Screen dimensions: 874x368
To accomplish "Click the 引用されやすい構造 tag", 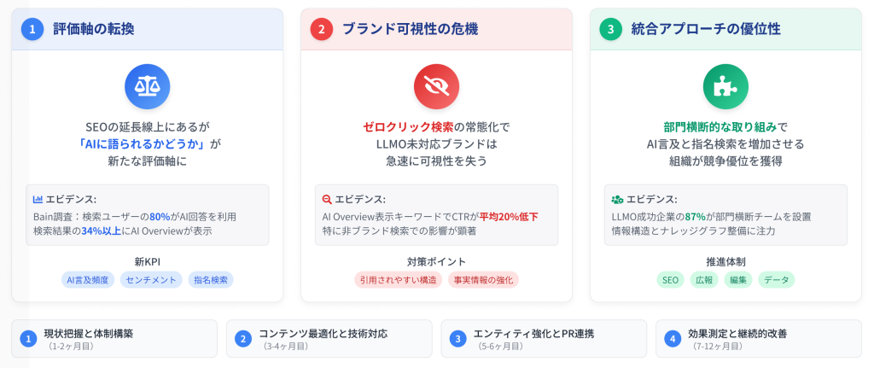I will (x=398, y=279).
